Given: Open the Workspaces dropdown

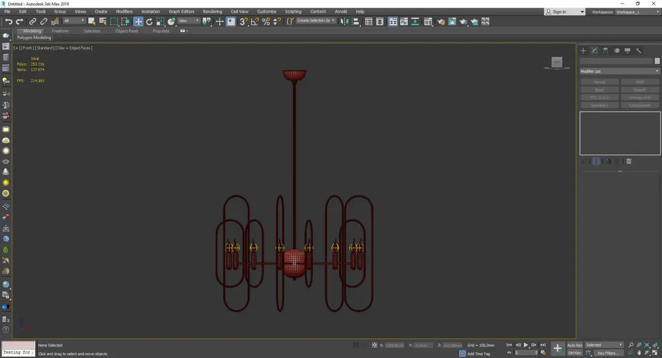Looking at the screenshot, I should 638,12.
